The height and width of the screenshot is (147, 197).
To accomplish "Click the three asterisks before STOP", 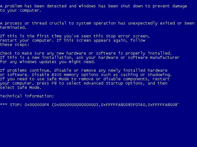I will (4, 104).
